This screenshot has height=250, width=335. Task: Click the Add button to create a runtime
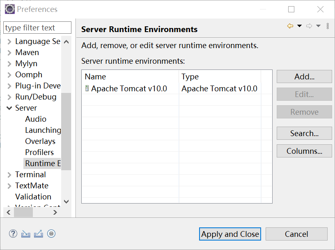(x=304, y=76)
